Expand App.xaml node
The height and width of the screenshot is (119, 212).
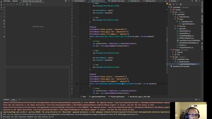coord(175,29)
